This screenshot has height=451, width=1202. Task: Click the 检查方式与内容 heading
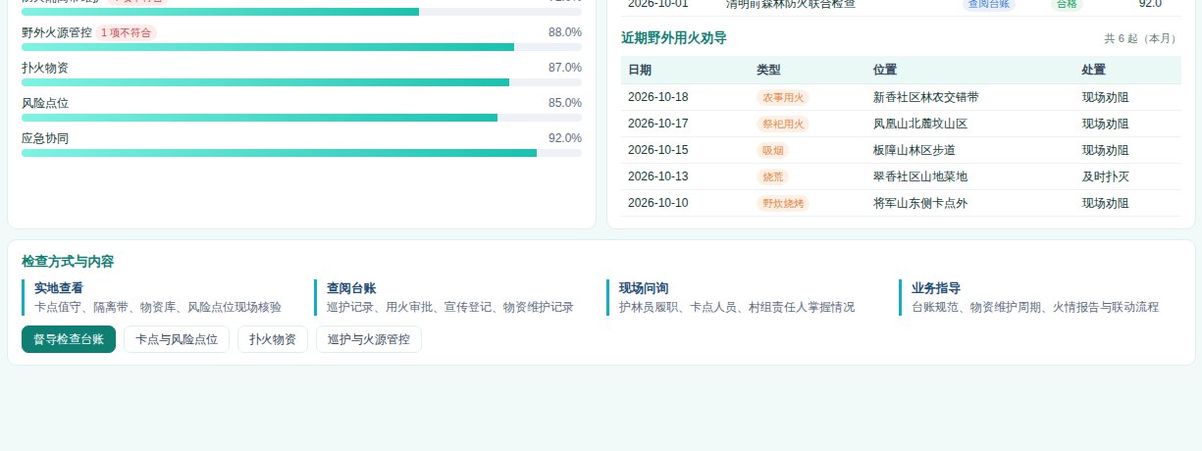pos(68,262)
